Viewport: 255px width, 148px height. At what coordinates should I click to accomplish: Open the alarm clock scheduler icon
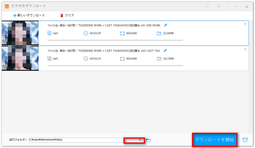click(245, 140)
